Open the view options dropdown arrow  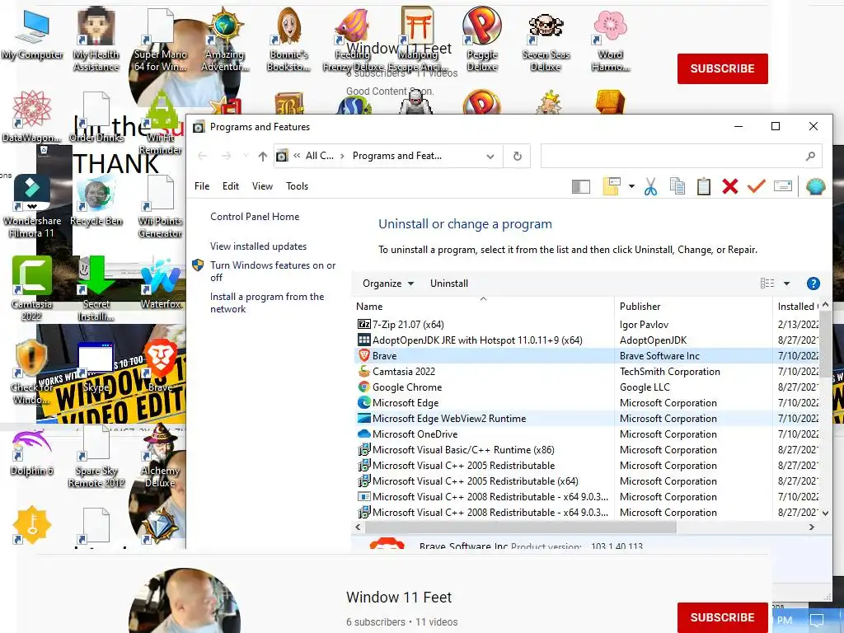786,284
